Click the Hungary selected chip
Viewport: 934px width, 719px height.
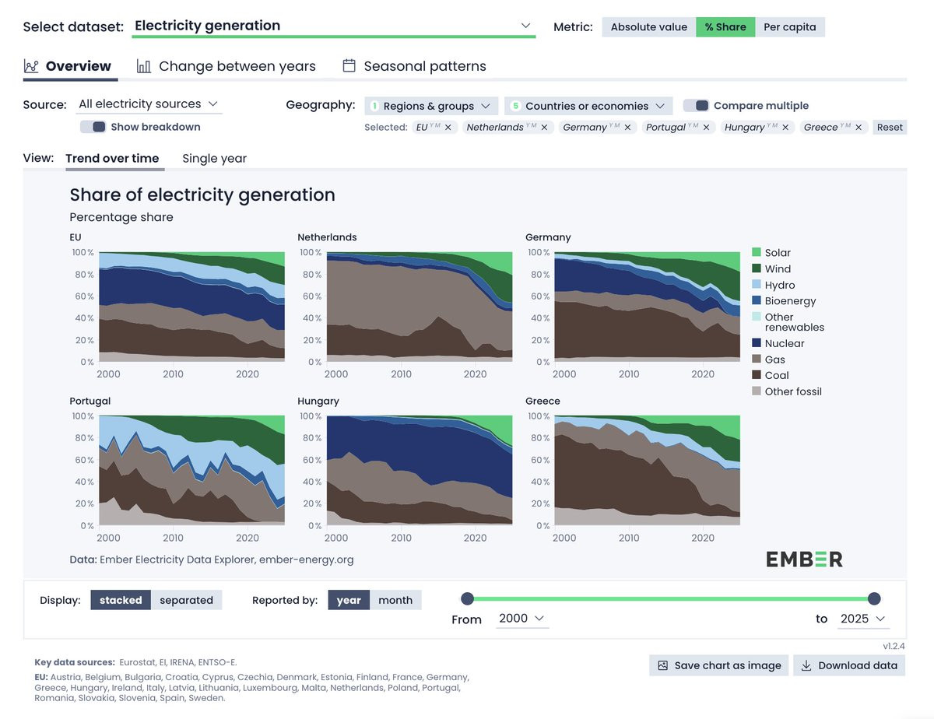(x=757, y=128)
